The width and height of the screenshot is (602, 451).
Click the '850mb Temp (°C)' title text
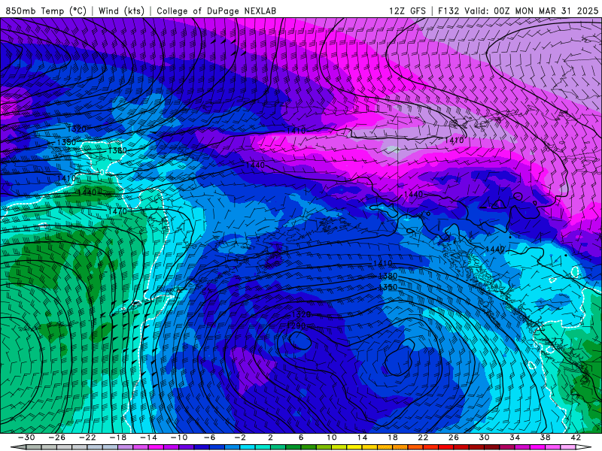[46, 11]
